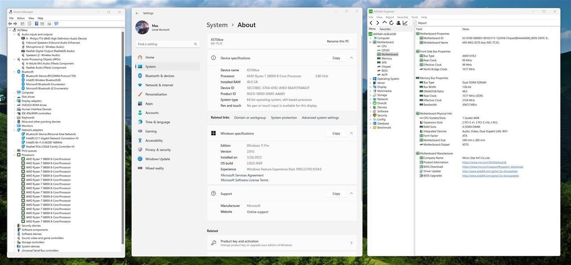Screen dimensions: 571x265
Task: Click Back arrow in Device Manager toolbar
Action: 10,24
